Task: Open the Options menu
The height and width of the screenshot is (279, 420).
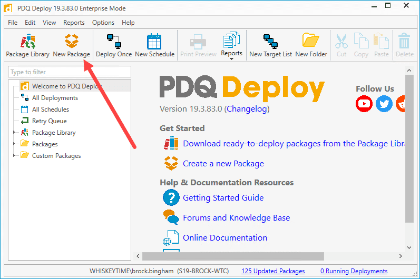Action: (x=103, y=23)
